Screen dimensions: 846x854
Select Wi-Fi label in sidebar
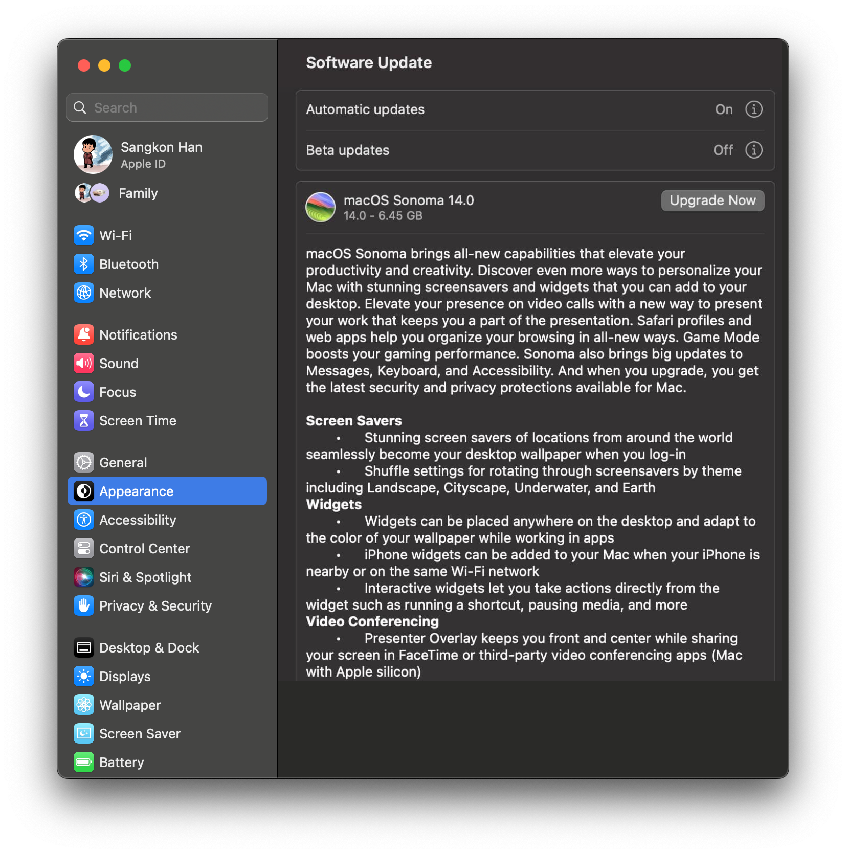tap(116, 235)
